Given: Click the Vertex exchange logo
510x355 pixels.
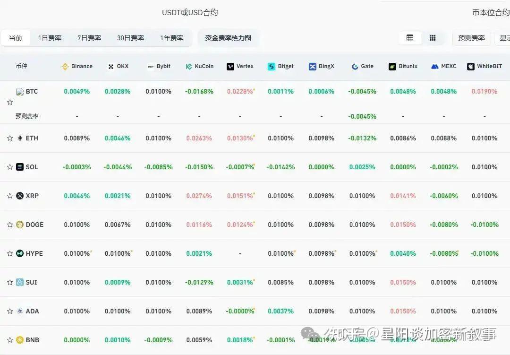Looking at the screenshot, I should [230, 66].
